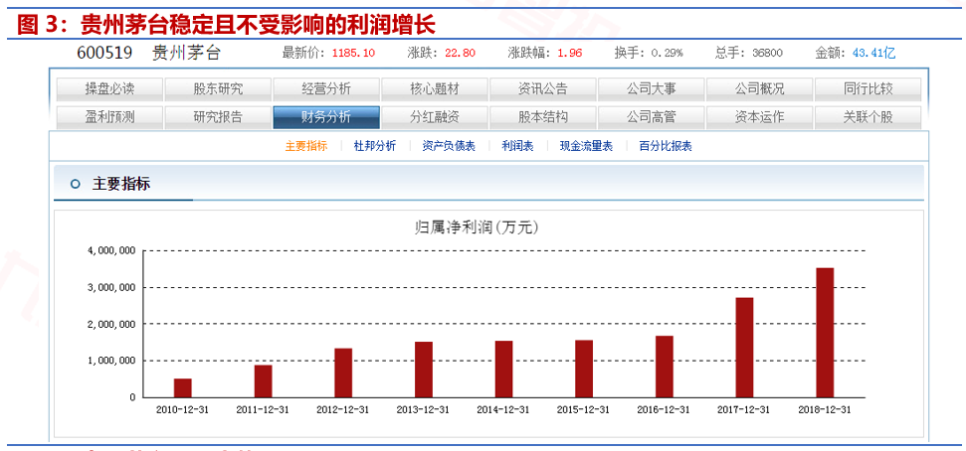
Task: Open the 经营分析 tab
Action: pos(326,88)
